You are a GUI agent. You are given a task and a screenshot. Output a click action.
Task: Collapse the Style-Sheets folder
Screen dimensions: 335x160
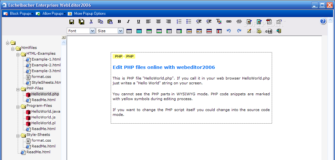pos(18,136)
